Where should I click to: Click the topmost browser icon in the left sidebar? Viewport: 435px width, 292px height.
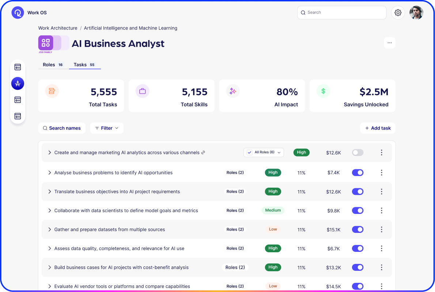[18, 67]
